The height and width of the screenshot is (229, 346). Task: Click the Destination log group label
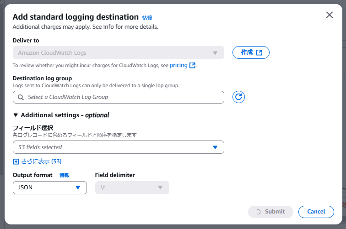coord(42,78)
